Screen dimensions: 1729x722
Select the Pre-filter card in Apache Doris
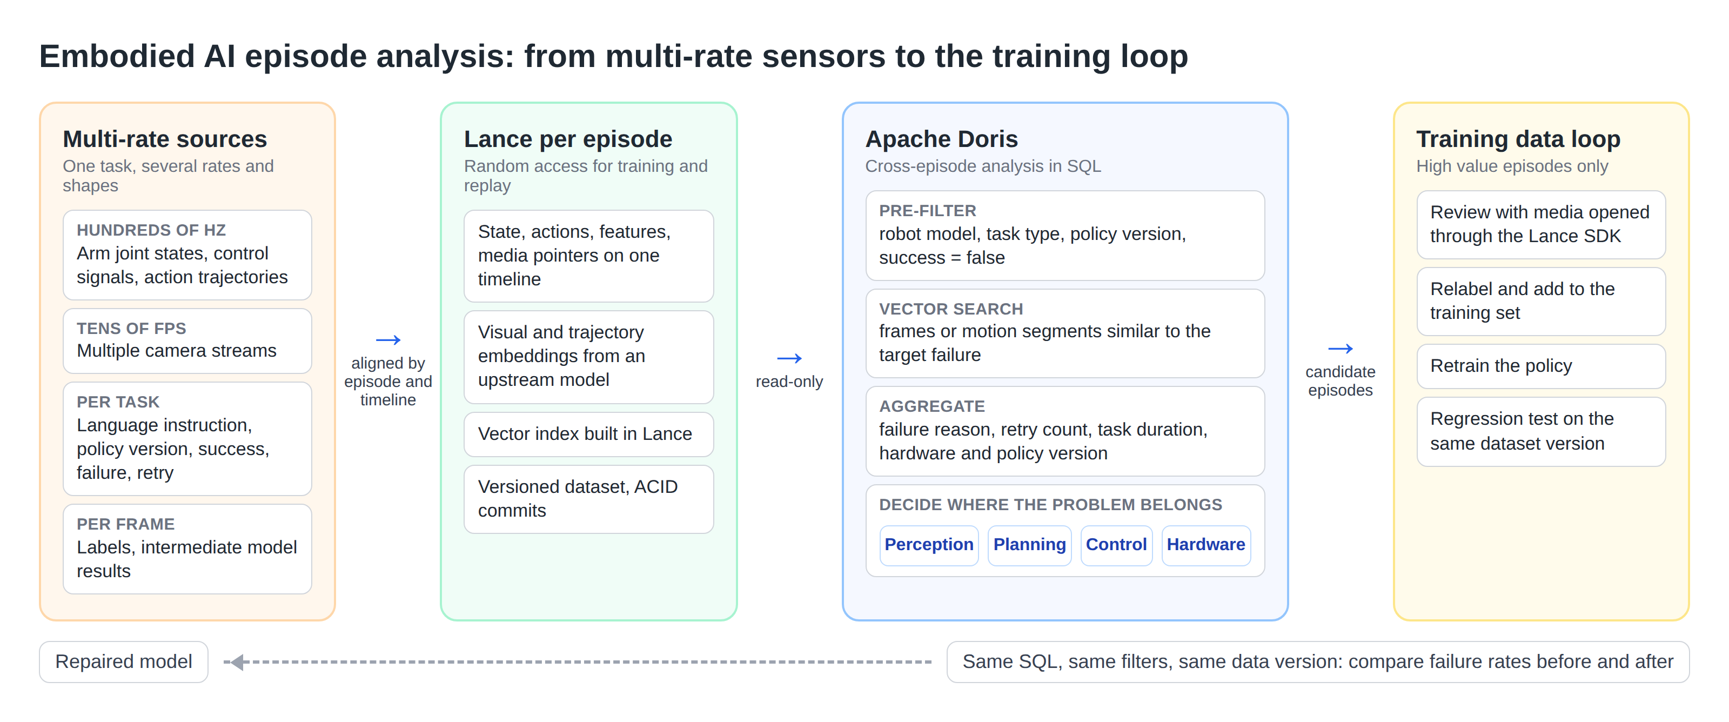[1065, 235]
